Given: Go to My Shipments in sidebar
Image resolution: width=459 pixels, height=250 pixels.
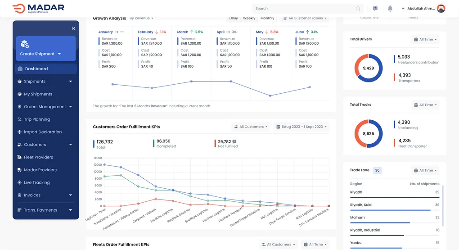Looking at the screenshot, I should tap(38, 94).
